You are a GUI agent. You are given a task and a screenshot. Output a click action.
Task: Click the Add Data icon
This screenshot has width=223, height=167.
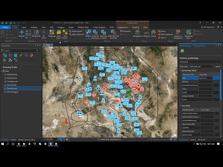point(59,34)
